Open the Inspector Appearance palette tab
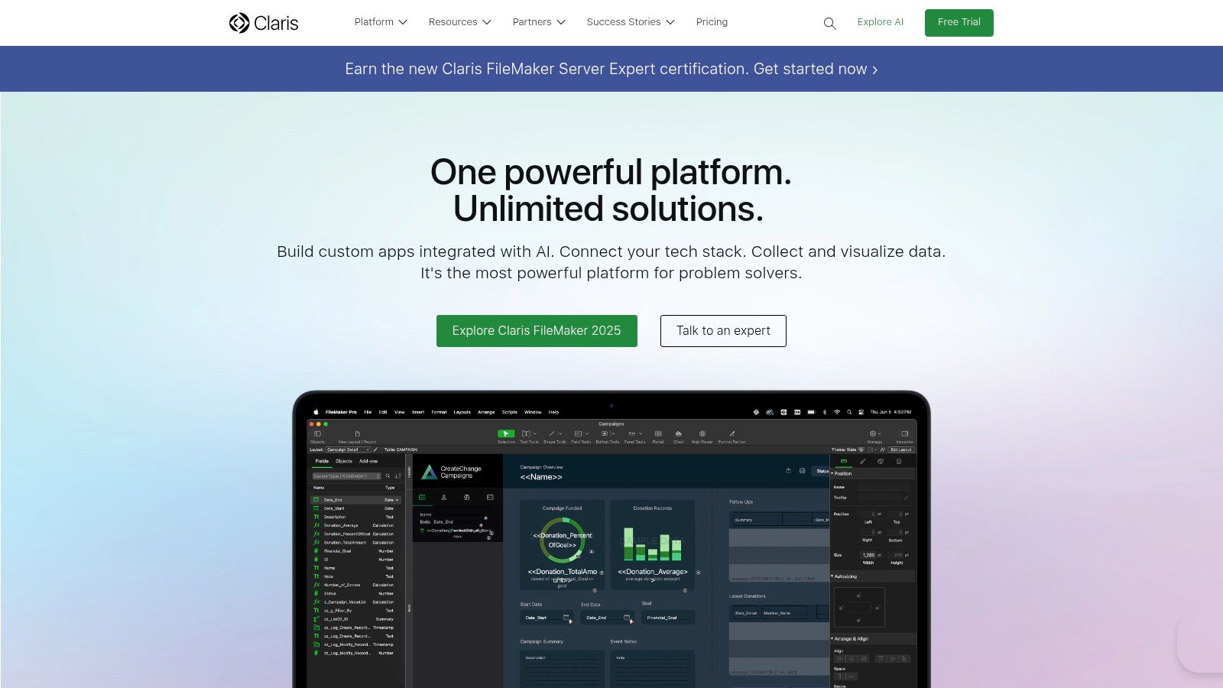The height and width of the screenshot is (688, 1223). 881,462
